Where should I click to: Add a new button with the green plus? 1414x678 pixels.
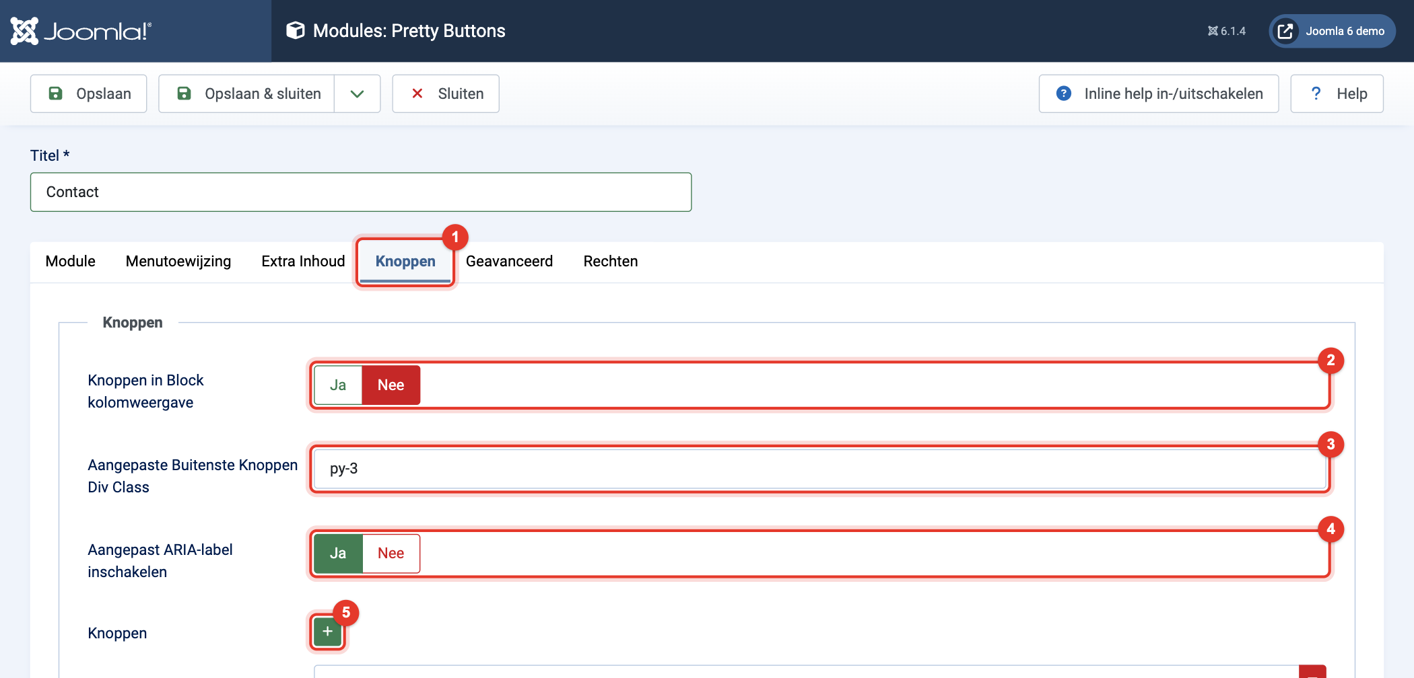click(327, 632)
